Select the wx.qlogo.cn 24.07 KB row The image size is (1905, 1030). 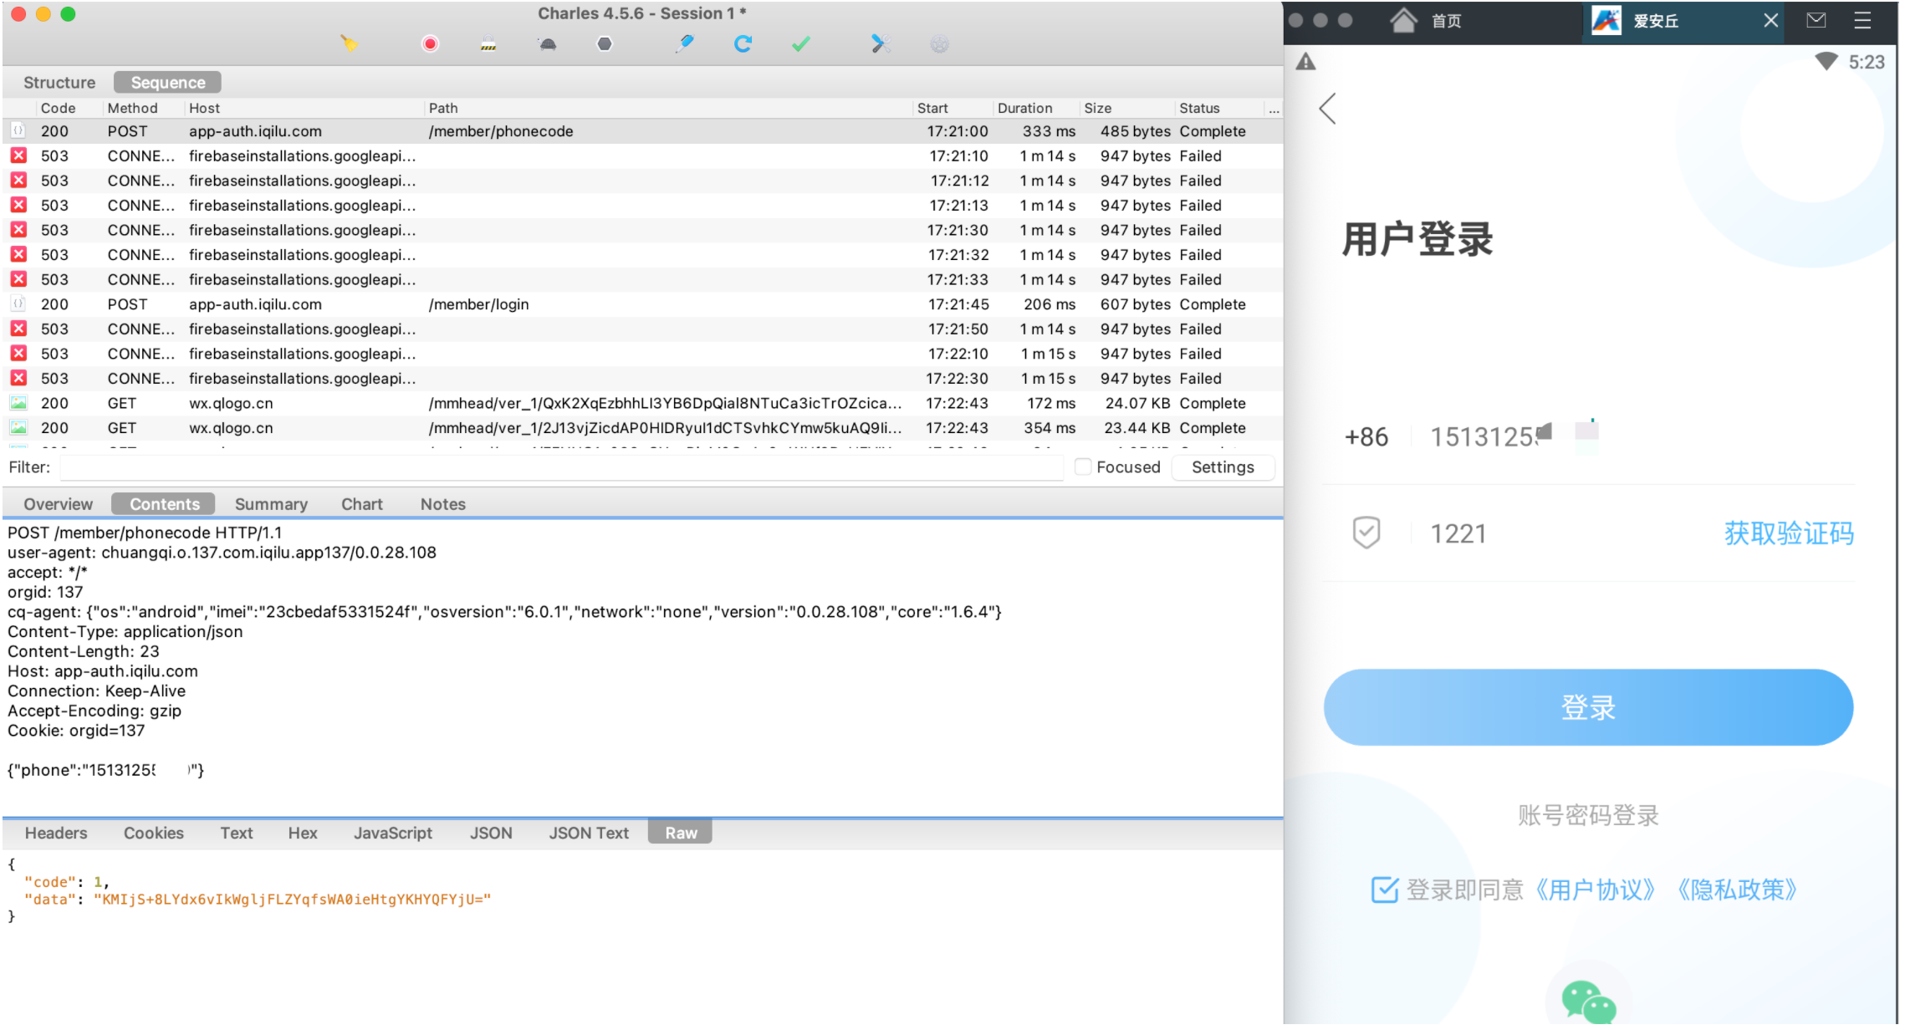click(642, 403)
